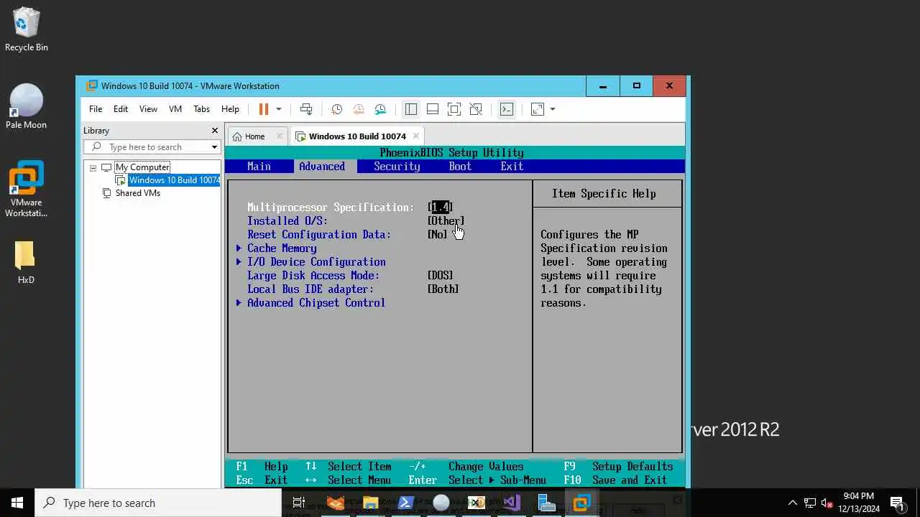Viewport: 920px width, 517px height.
Task: Select the Boot BIOS menu
Action: click(x=460, y=167)
